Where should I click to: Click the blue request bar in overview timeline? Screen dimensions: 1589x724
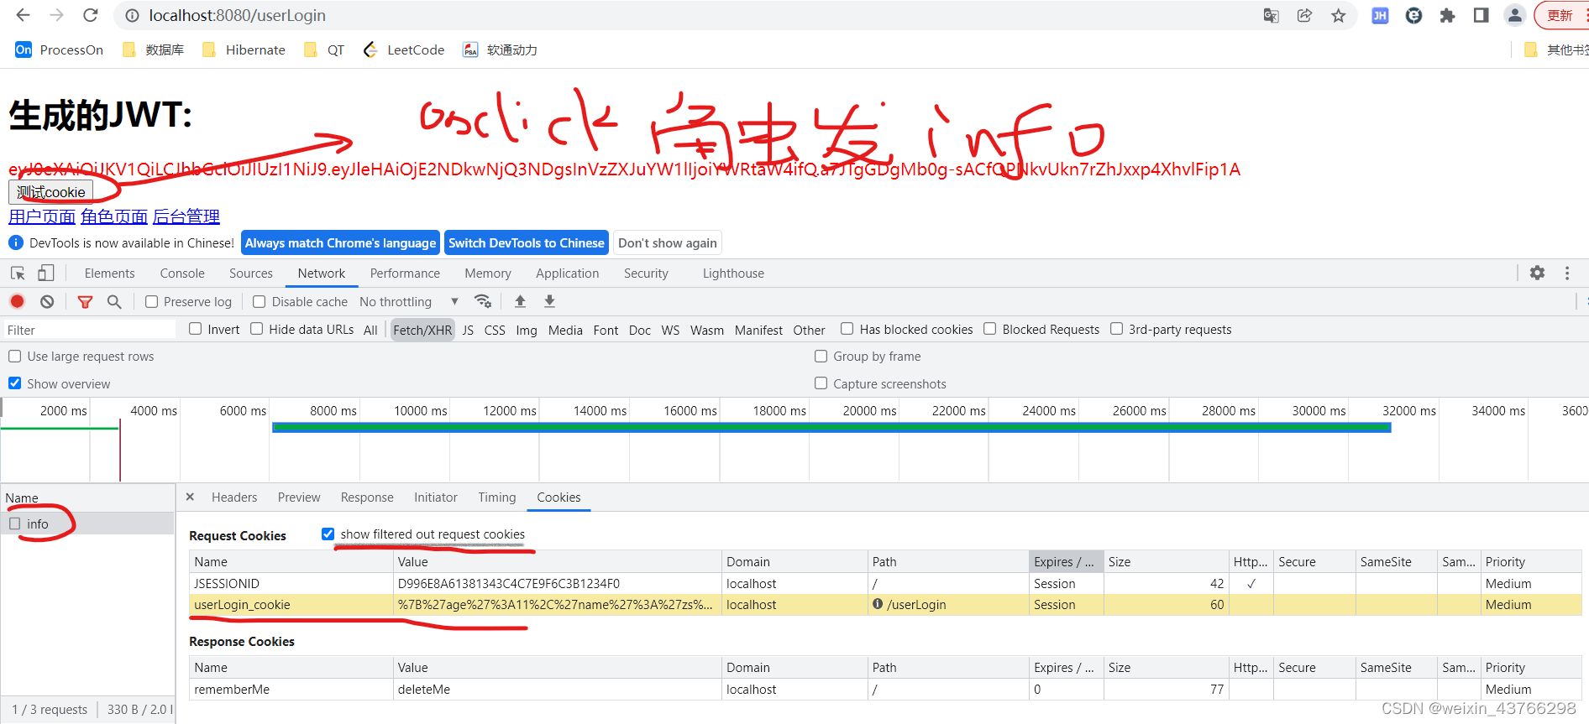(x=831, y=428)
